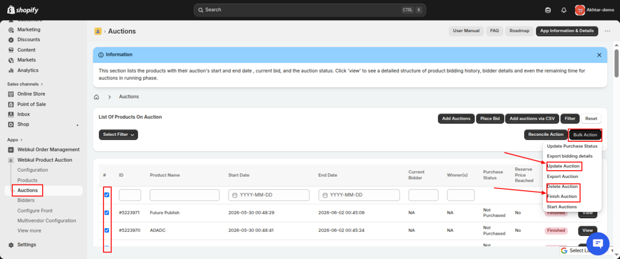
Task: Click the Webkul Order Management app icon
Action: click(11, 150)
